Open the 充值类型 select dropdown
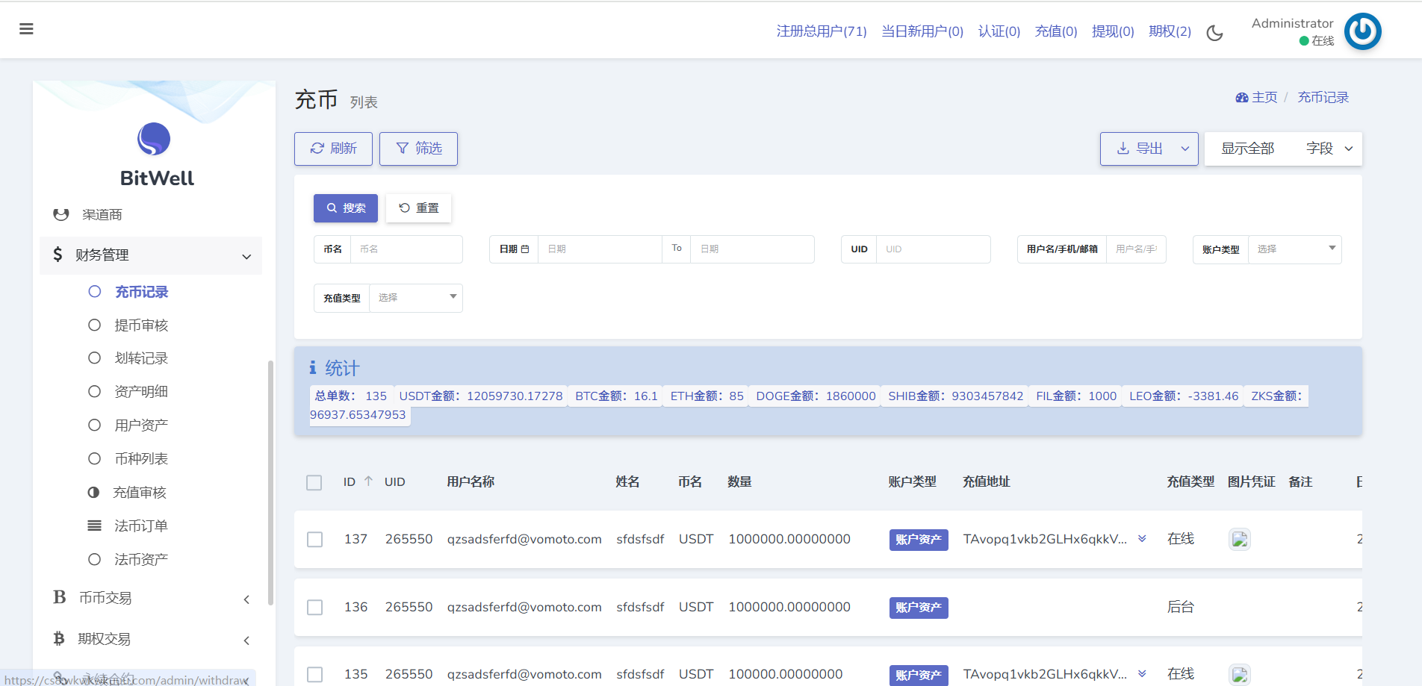This screenshot has width=1422, height=686. pos(415,298)
